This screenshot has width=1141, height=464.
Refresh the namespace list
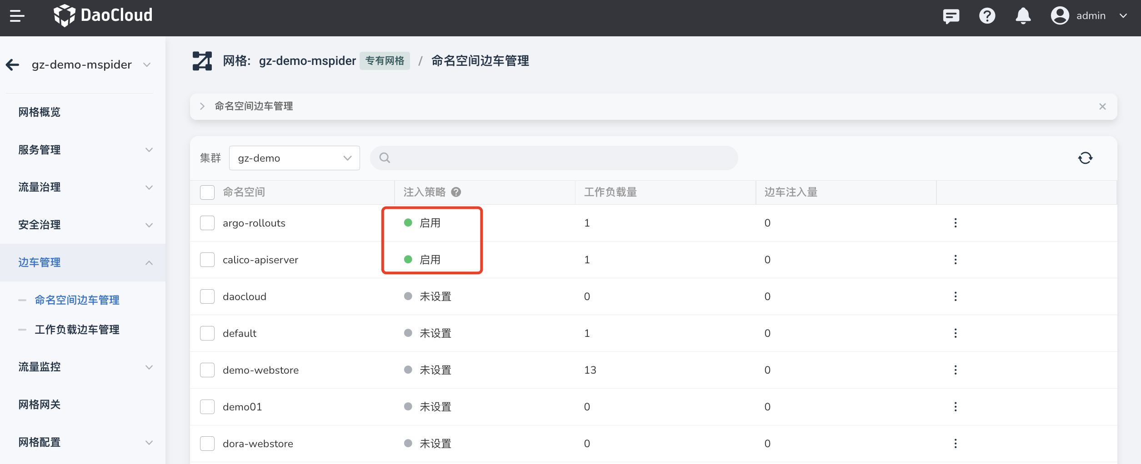pyautogui.click(x=1085, y=158)
